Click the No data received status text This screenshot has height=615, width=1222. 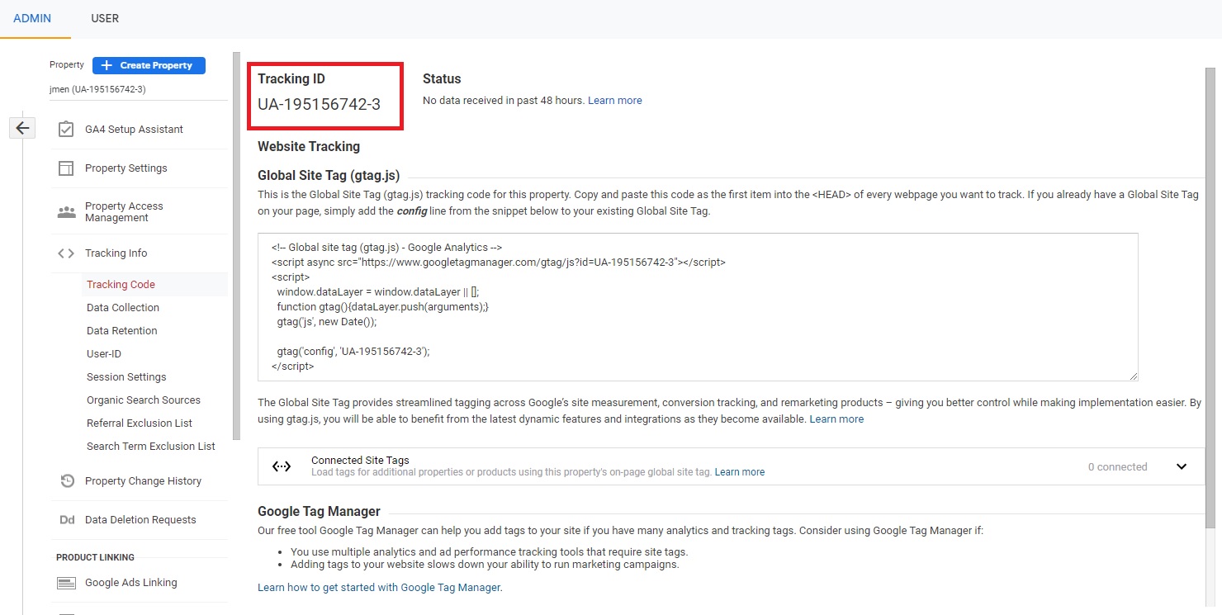504,101
